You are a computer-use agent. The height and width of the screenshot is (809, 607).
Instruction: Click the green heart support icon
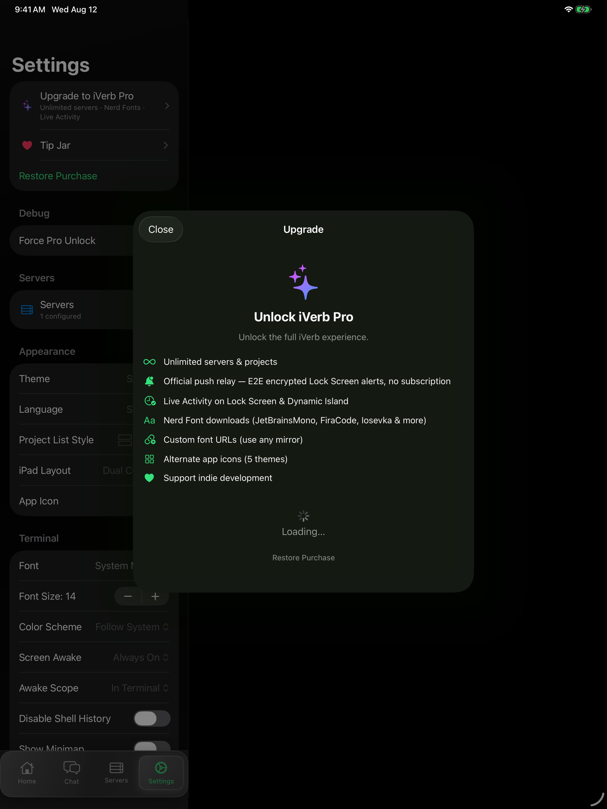[x=149, y=478]
